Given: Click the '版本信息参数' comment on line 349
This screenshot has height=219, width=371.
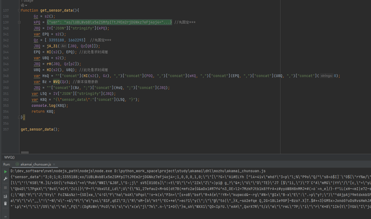Looking at the screenshot, I should pyautogui.click(x=85, y=82).
